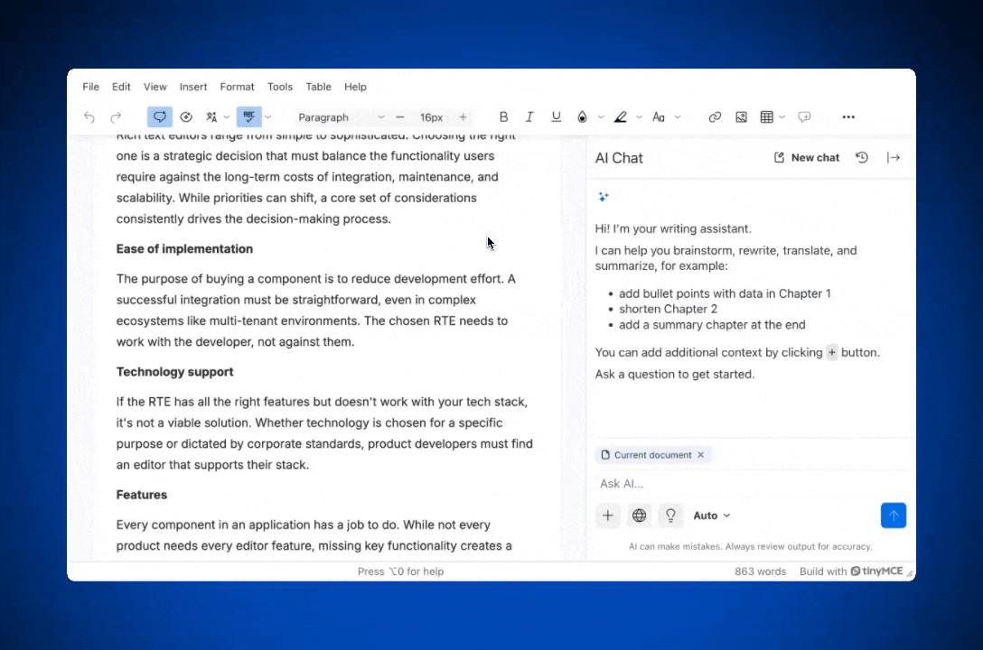Click the 'Features' heading
The width and height of the screenshot is (983, 650).
coord(142,495)
